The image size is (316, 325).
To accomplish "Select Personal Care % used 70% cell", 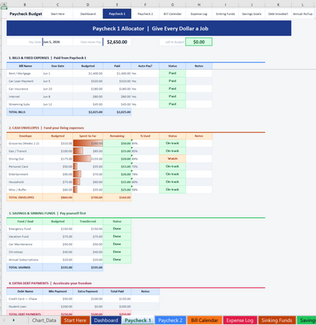I will point(145,166).
